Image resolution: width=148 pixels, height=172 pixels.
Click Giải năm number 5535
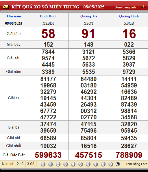click(x=88, y=72)
